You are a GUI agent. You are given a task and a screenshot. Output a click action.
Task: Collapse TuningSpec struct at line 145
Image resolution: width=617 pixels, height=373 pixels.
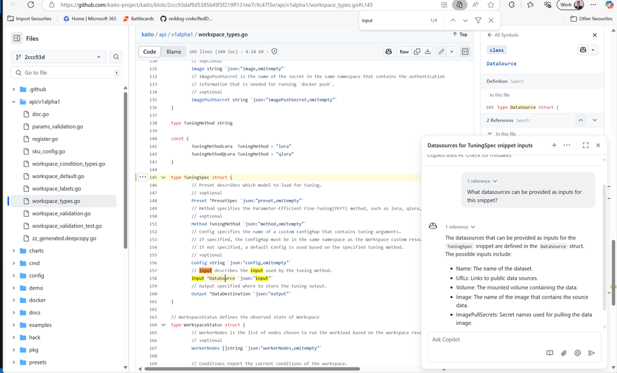(163, 178)
